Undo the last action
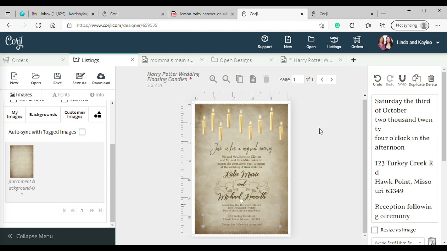Screen dimensions: 447x251 378,80
